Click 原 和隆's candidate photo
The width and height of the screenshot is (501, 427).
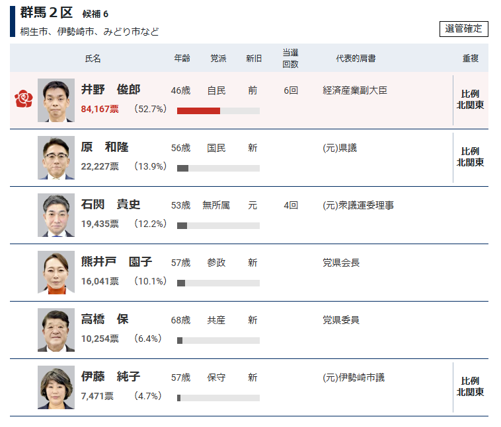(56, 158)
